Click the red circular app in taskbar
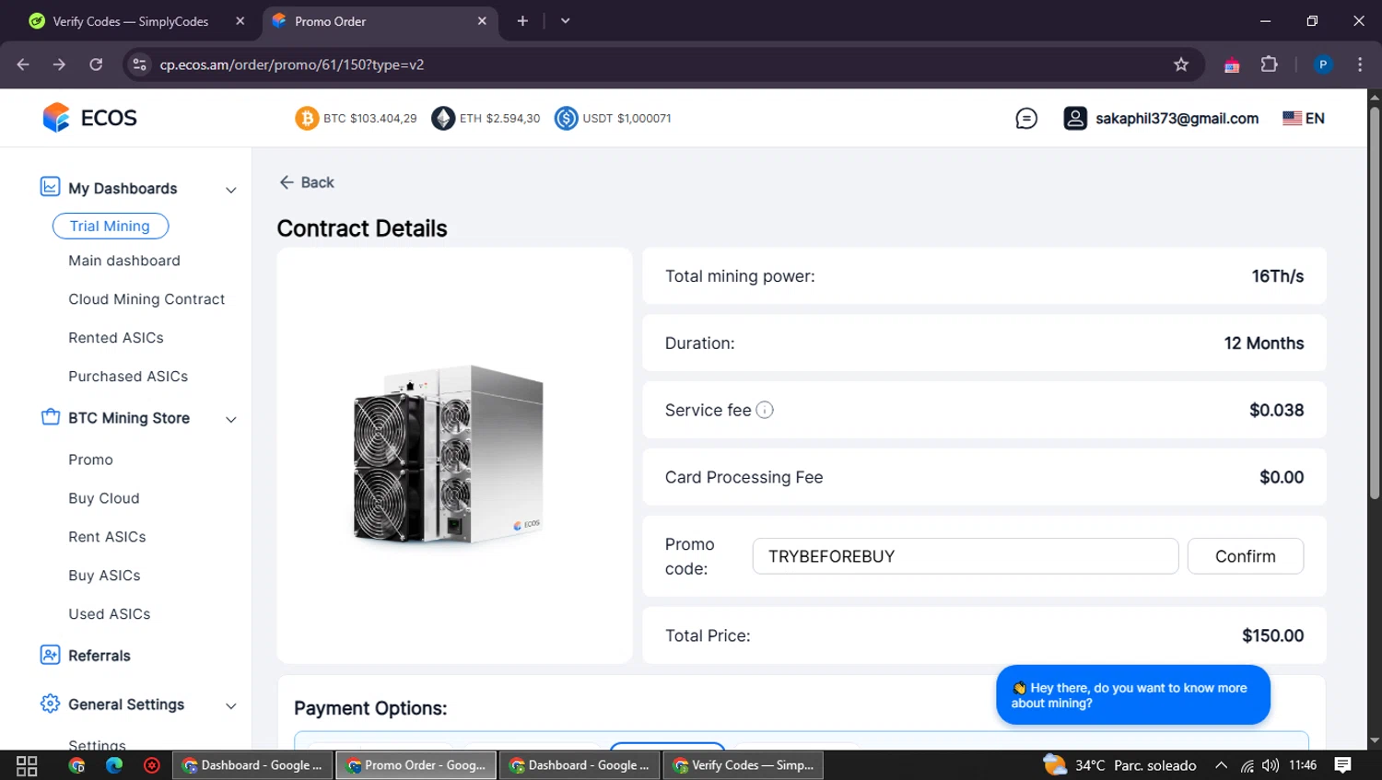 pos(152,765)
